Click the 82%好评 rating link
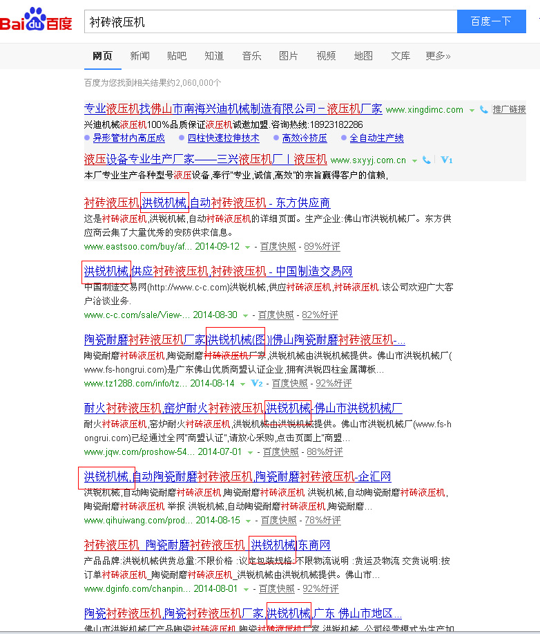The image size is (540, 634). tap(320, 315)
